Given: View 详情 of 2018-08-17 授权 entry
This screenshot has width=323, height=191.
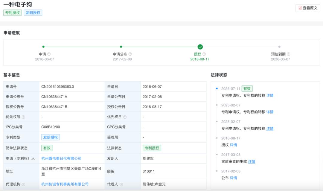Looking at the screenshot, I should click(x=233, y=145).
